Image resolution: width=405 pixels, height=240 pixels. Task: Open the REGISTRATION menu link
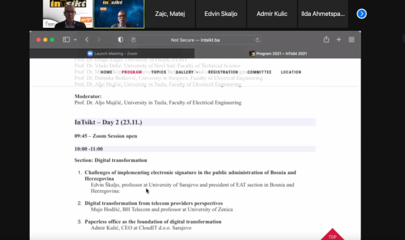[x=223, y=72]
